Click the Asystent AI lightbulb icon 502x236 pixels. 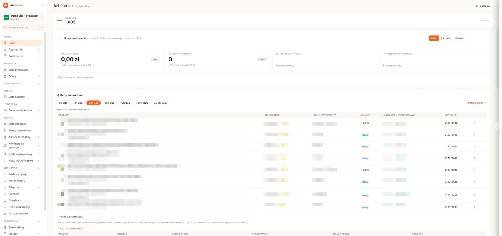coord(5,50)
